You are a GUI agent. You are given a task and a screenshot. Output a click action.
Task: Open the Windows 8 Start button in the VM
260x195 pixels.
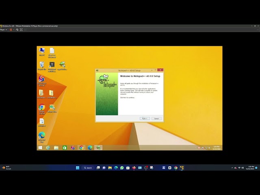pyautogui.click(x=40, y=147)
